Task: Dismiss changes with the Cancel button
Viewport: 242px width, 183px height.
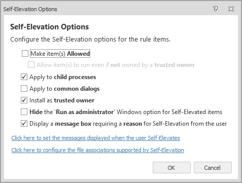Action: (213, 168)
